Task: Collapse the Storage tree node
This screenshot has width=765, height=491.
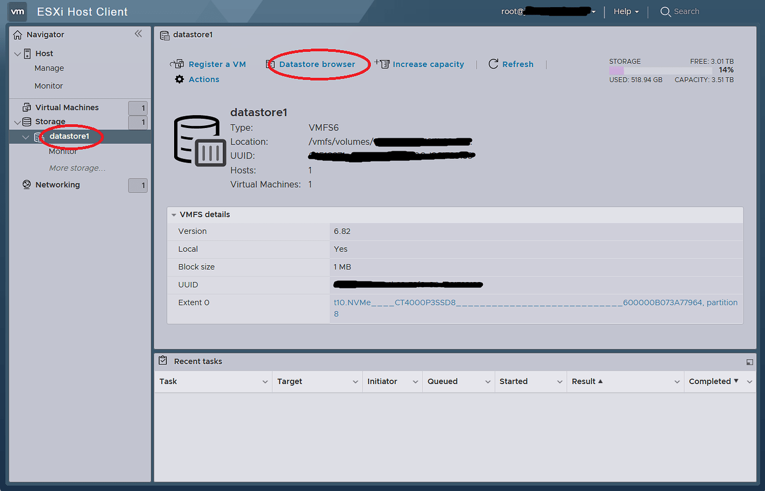Action: 18,122
